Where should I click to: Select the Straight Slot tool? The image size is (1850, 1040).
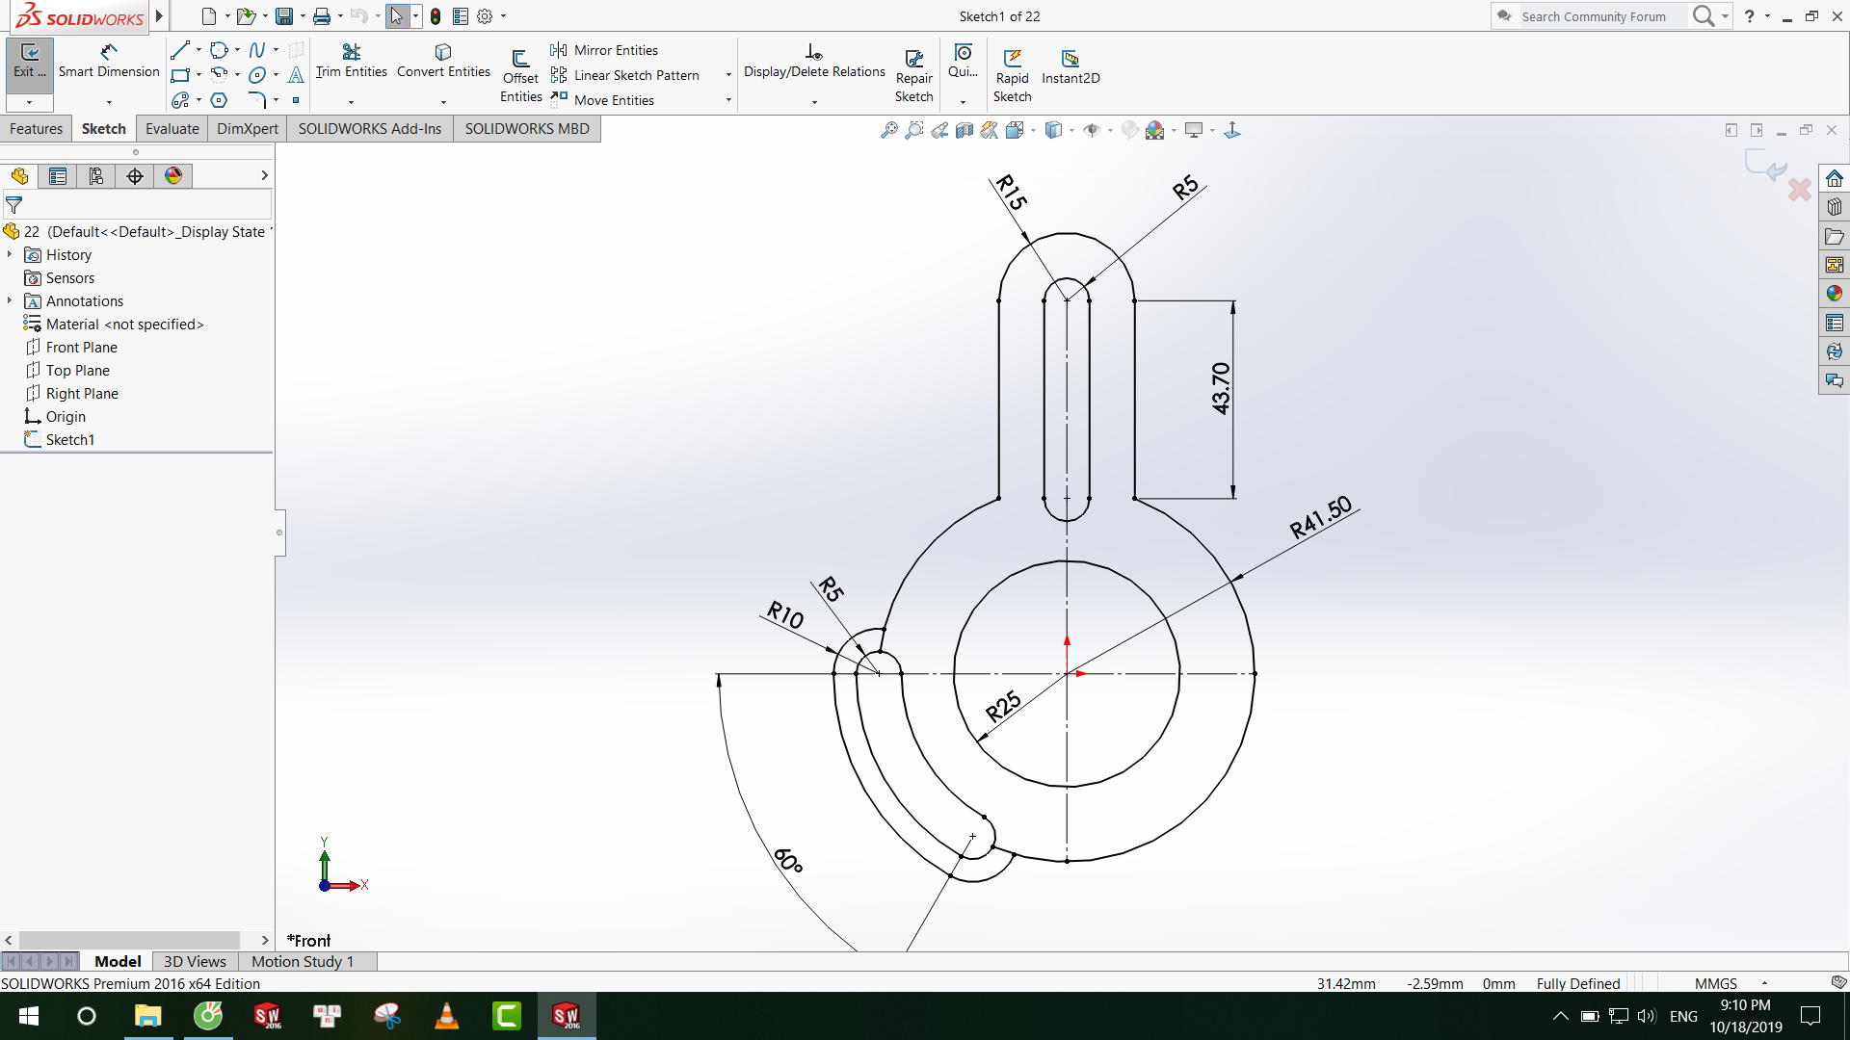click(x=180, y=100)
